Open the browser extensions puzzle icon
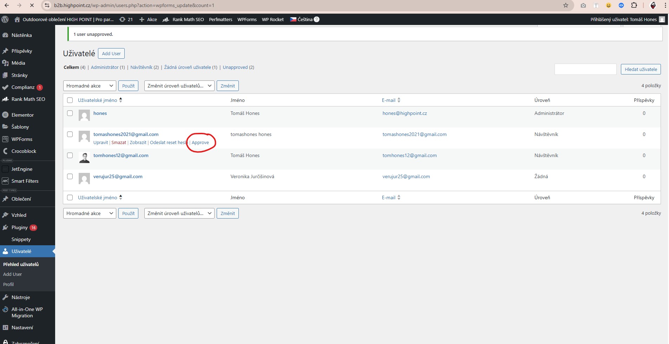Image resolution: width=669 pixels, height=344 pixels. pos(634,5)
